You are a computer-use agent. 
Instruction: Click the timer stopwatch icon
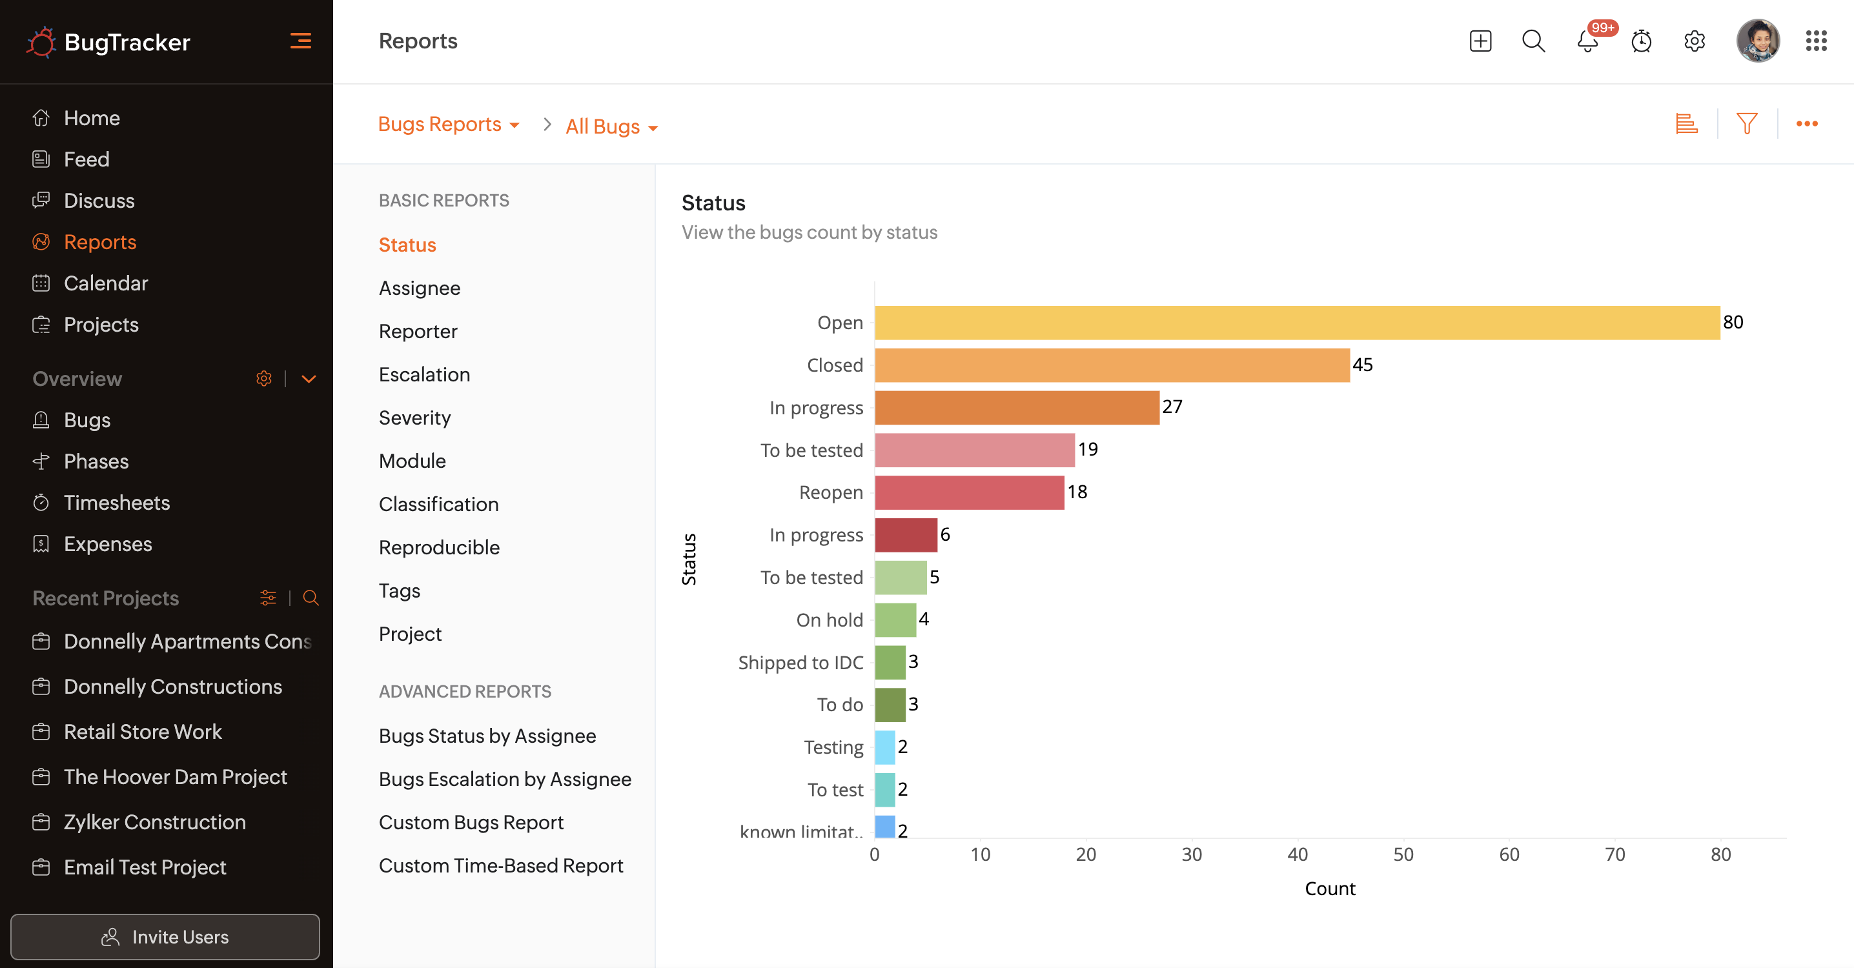tap(1641, 41)
